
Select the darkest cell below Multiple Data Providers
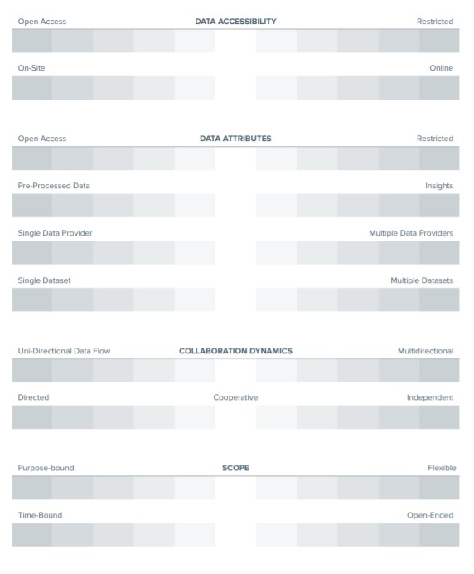[x=439, y=253]
